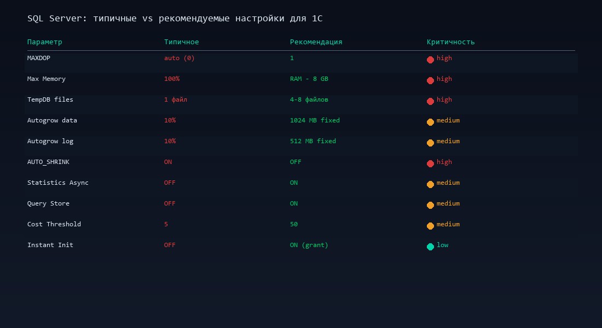Screen dimensions: 602x328
Task: Click the 4-8 файлов recommendation cell
Action: point(310,99)
